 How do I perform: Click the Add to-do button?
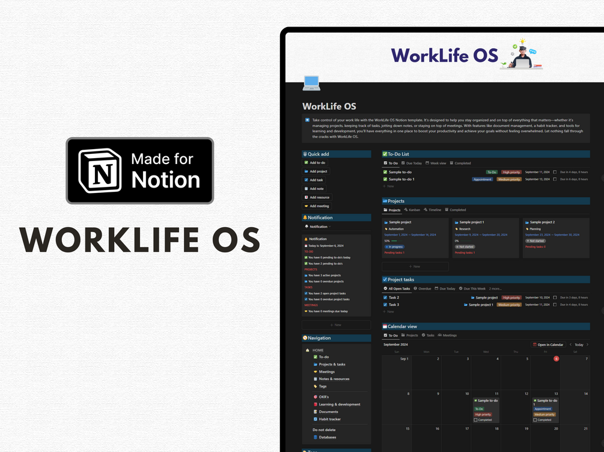coord(315,163)
